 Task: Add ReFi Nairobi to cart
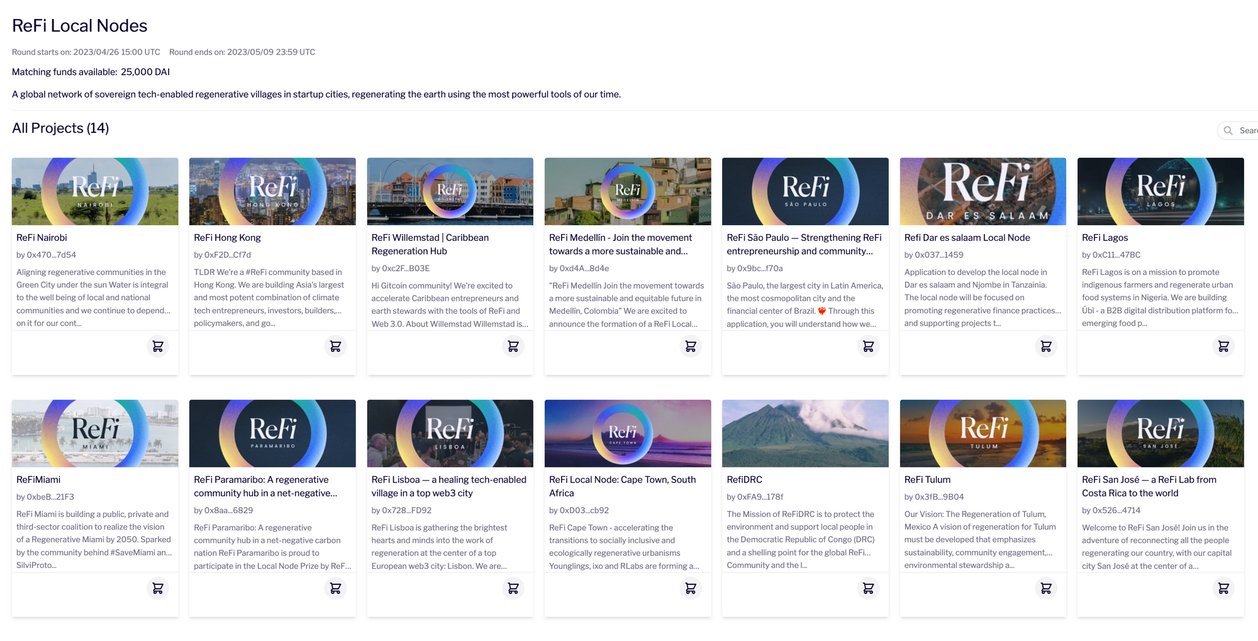158,347
